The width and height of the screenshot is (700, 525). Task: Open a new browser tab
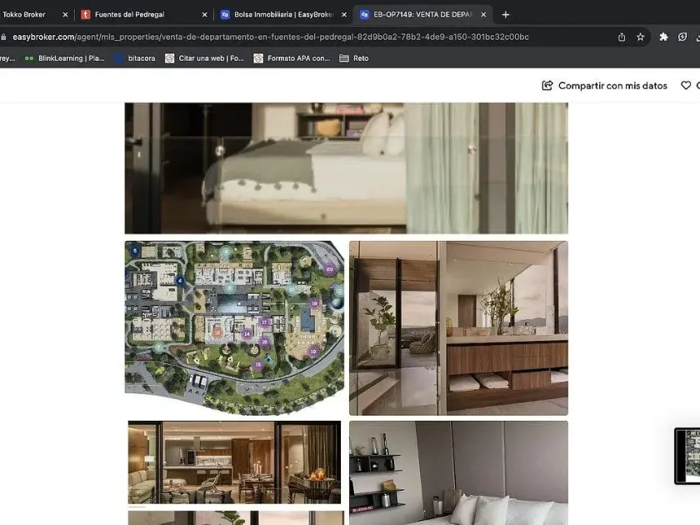(505, 15)
